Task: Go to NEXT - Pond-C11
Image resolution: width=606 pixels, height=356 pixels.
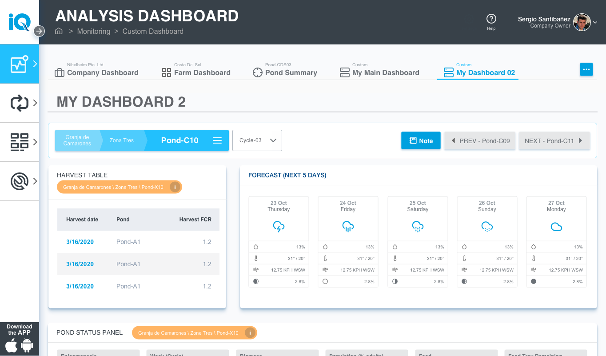Action: (554, 140)
